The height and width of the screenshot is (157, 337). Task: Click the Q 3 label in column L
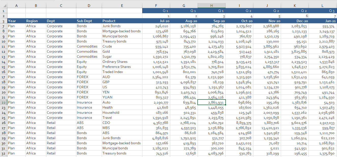pyautogui.click(x=332, y=11)
